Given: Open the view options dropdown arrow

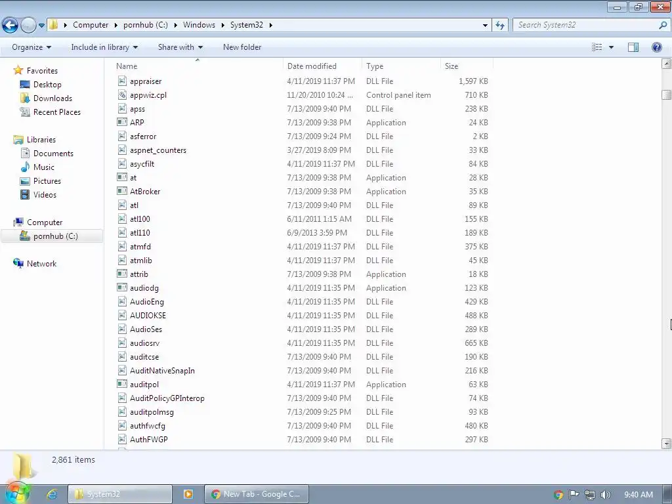Looking at the screenshot, I should tap(611, 47).
